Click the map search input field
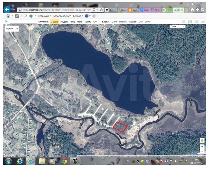 click(23, 21)
